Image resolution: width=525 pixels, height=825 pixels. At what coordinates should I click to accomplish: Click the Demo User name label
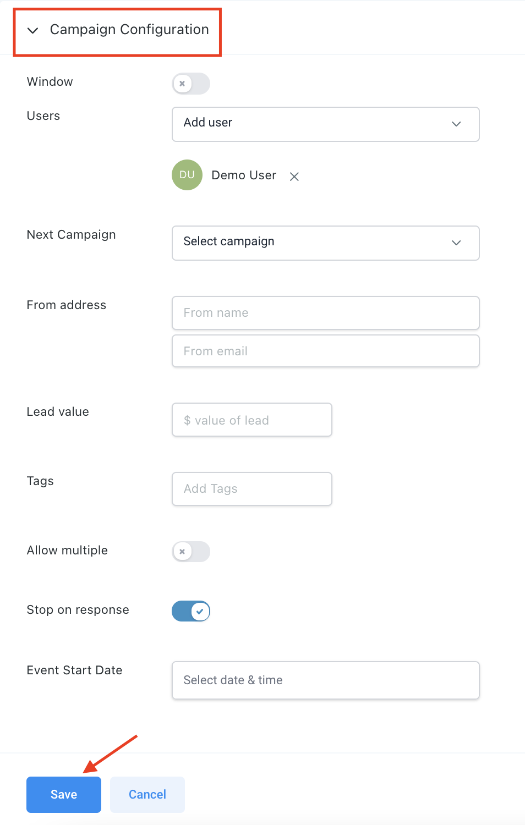(244, 175)
